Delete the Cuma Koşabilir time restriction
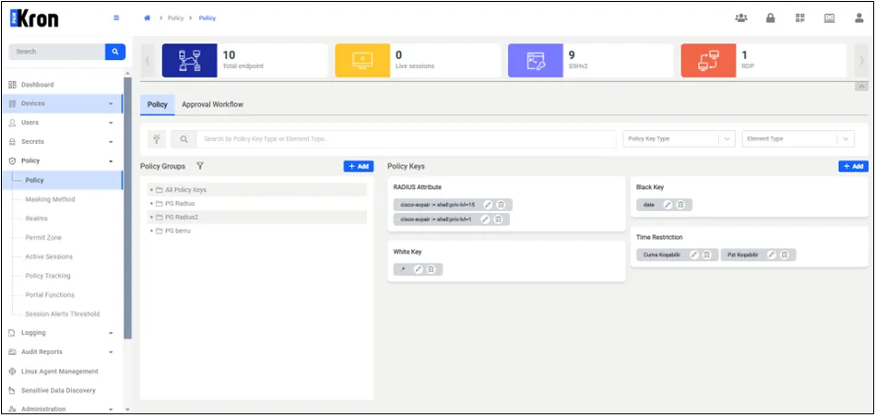 pos(706,255)
